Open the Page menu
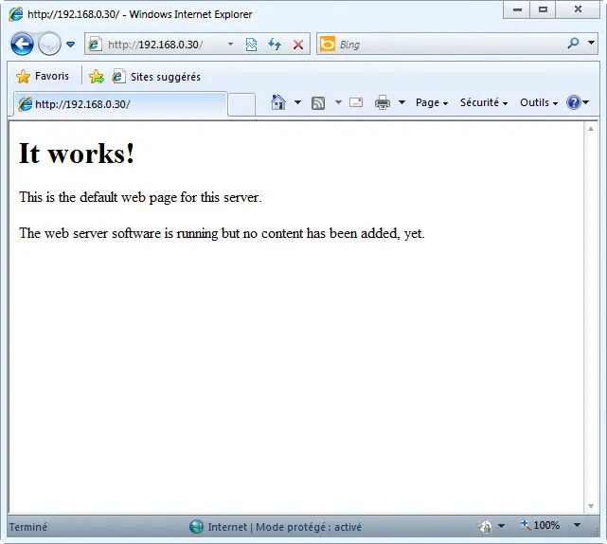 (432, 102)
